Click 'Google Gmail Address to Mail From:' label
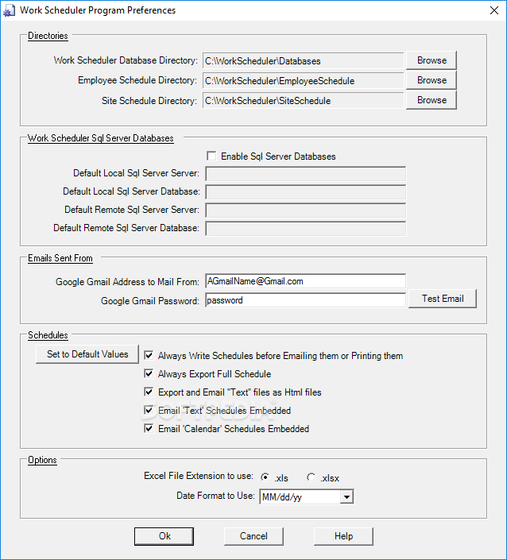This screenshot has height=560, width=507. coord(128,282)
